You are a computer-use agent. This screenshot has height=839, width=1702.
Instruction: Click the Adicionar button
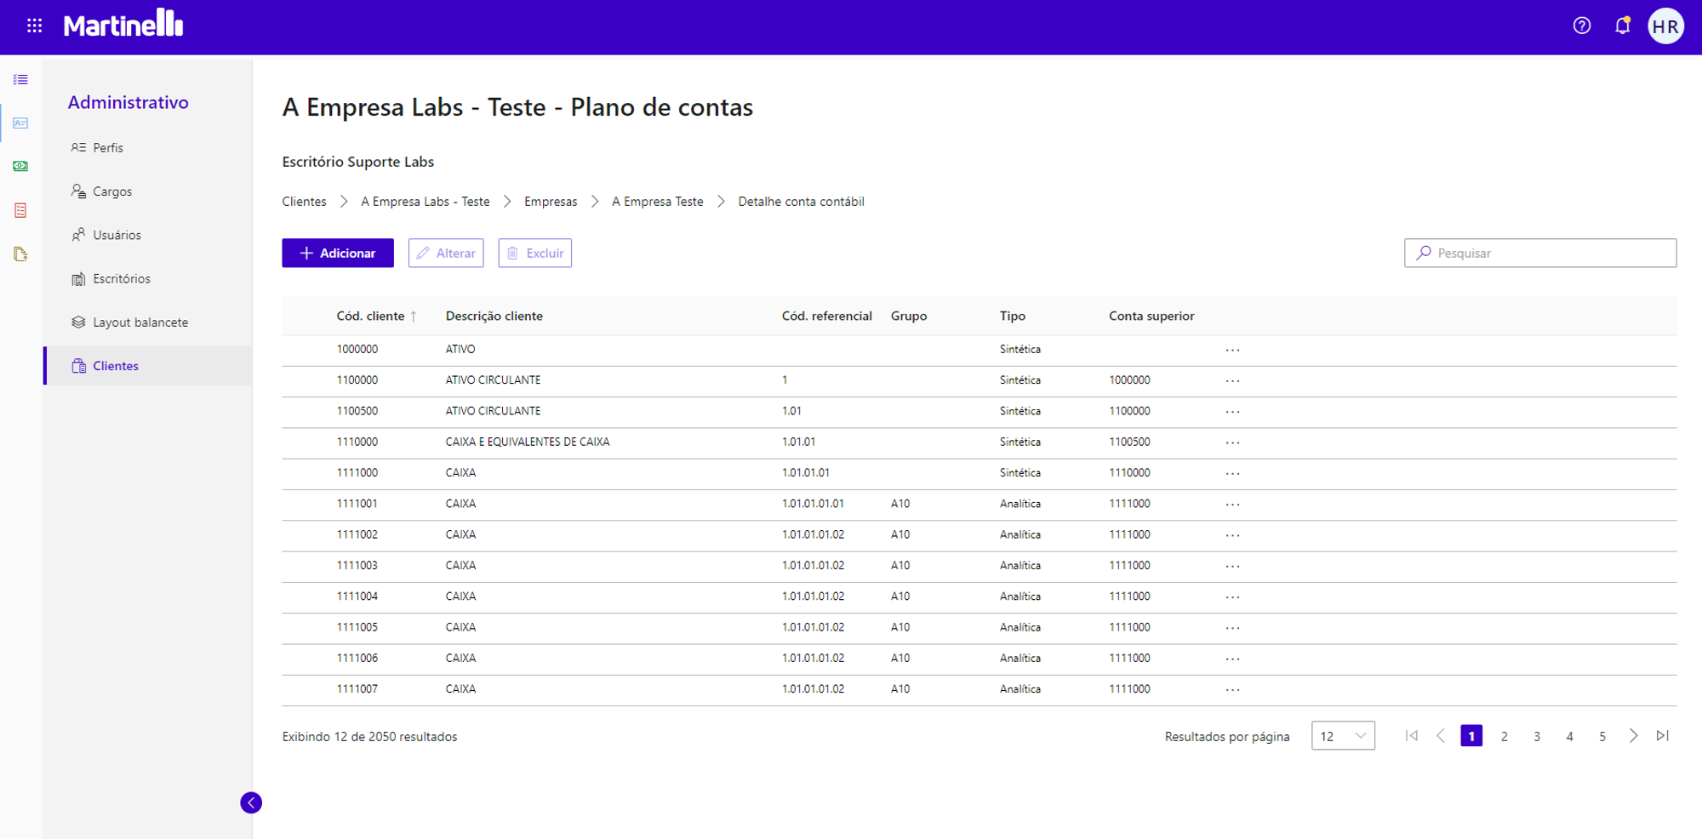click(x=338, y=253)
